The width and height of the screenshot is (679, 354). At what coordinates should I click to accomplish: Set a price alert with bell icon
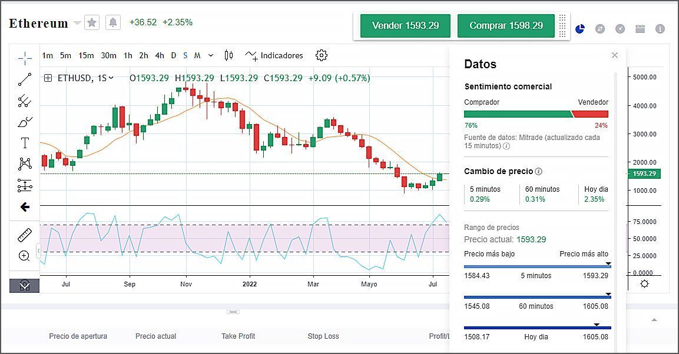(113, 22)
